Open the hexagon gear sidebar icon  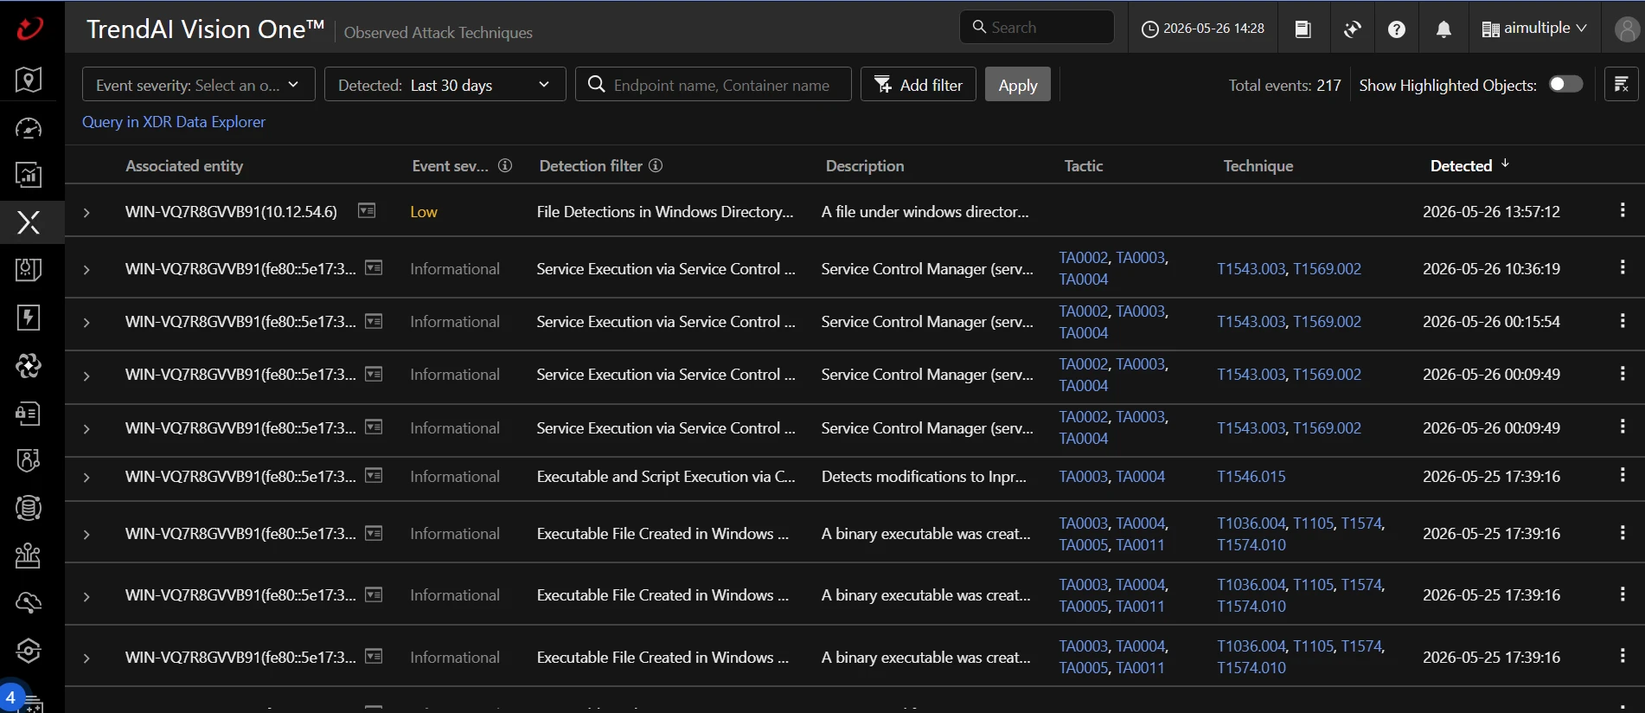(29, 651)
